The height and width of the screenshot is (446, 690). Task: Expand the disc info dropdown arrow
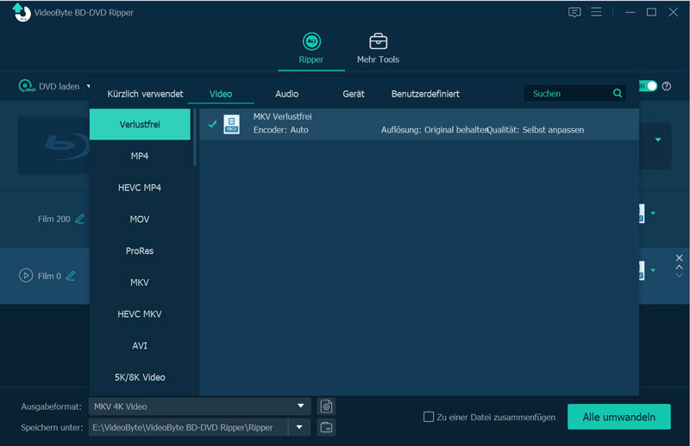tap(658, 139)
